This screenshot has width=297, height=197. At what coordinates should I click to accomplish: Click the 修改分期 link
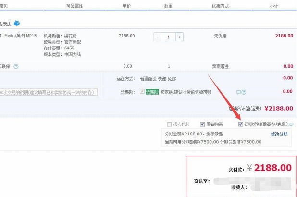coord(279,135)
